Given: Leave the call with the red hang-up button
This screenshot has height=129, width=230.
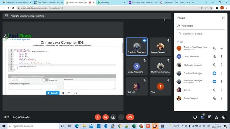Looking at the screenshot, I should click(x=130, y=117).
